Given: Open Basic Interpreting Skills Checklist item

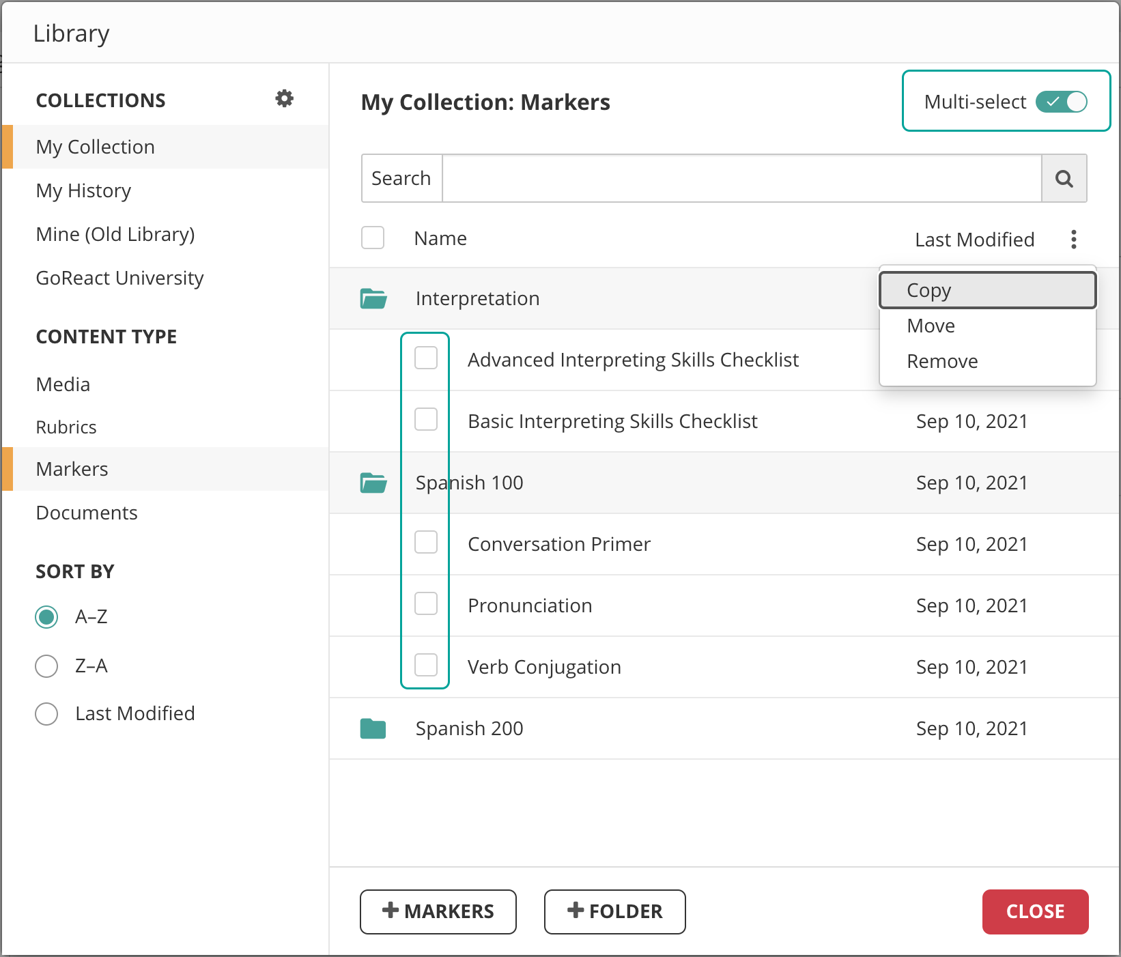Looking at the screenshot, I should pyautogui.click(x=612, y=421).
